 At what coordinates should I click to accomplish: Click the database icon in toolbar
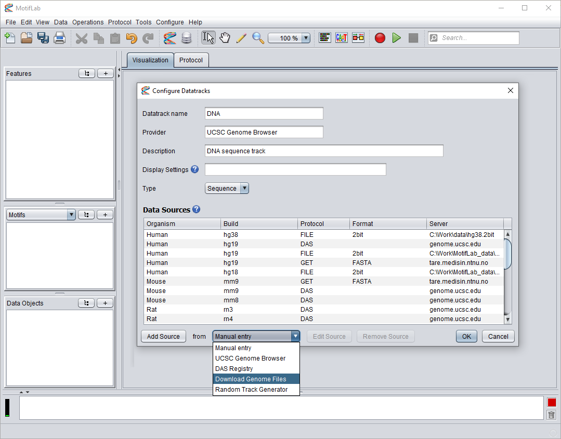186,38
